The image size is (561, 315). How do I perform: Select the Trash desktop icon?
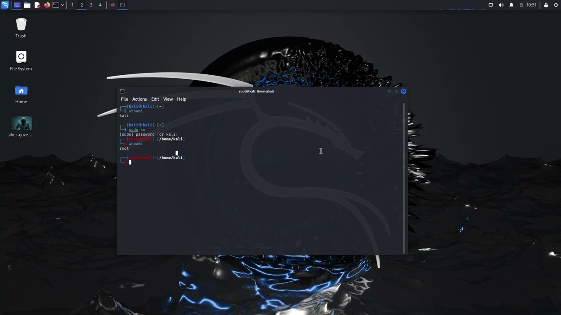click(21, 28)
